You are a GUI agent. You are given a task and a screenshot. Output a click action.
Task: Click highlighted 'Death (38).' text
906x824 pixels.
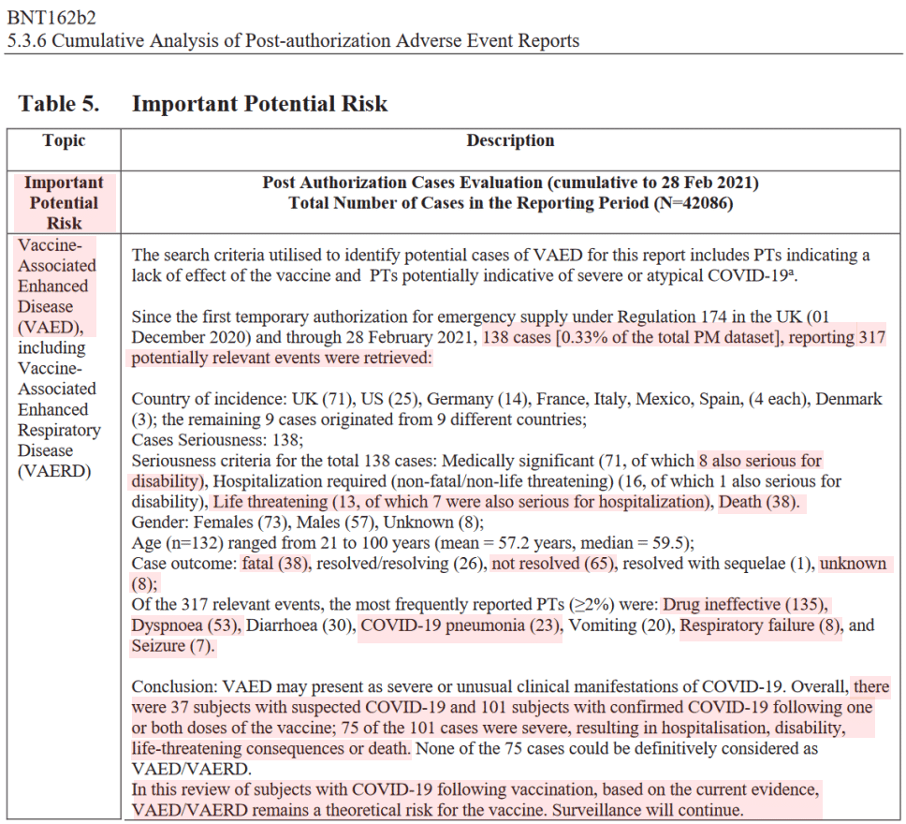coord(759,502)
